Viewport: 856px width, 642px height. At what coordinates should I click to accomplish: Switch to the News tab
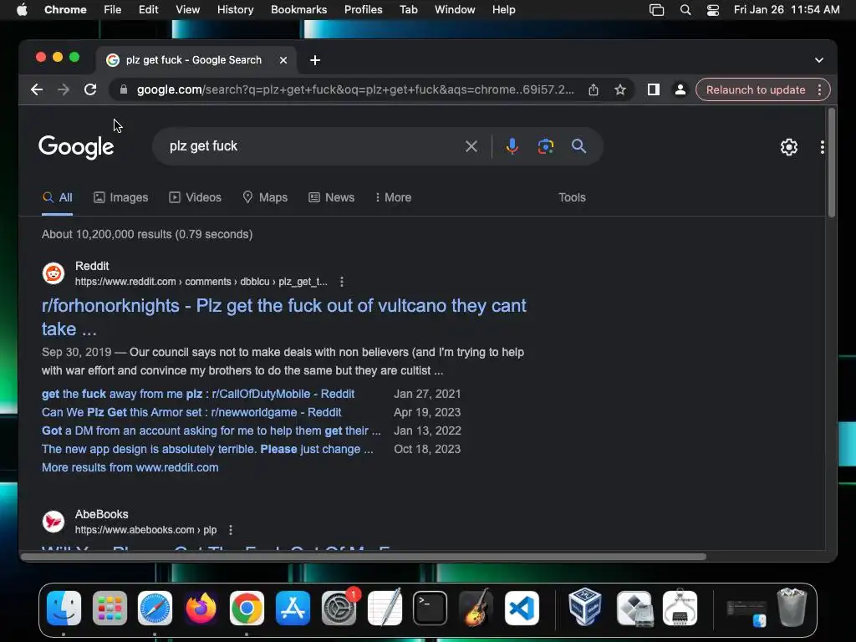[x=331, y=197]
